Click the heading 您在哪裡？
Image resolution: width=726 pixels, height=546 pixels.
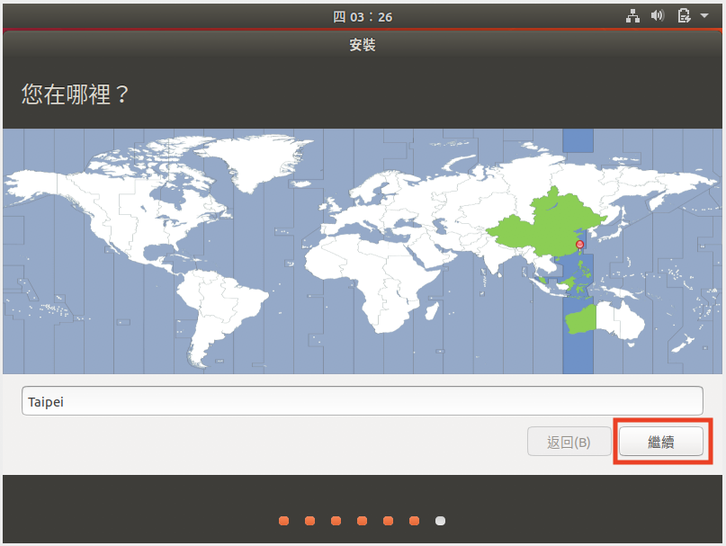pyautogui.click(x=75, y=94)
